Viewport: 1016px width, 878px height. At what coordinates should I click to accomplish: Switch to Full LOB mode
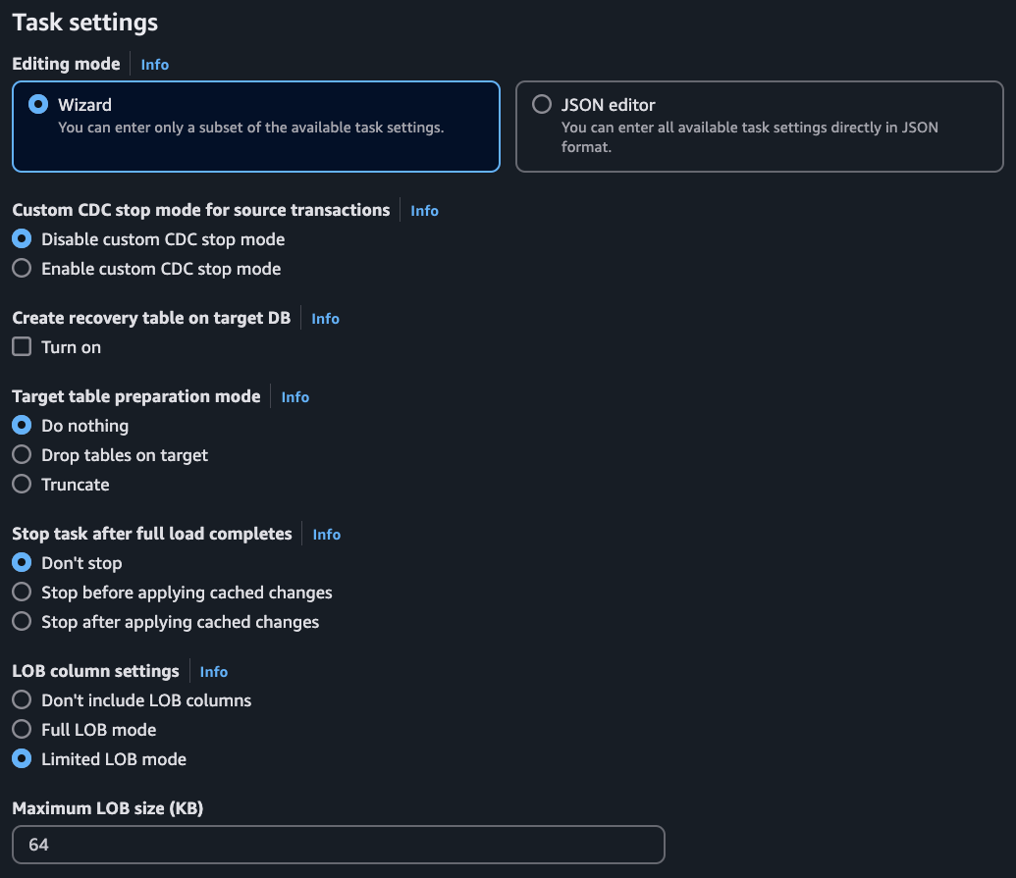22,730
